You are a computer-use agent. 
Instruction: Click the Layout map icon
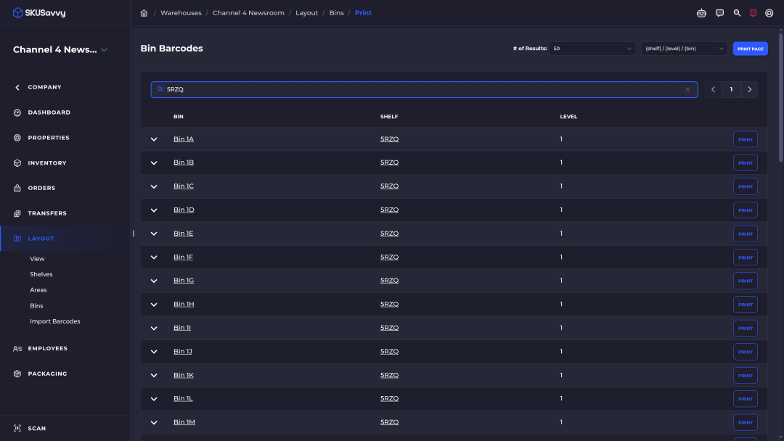(x=17, y=238)
